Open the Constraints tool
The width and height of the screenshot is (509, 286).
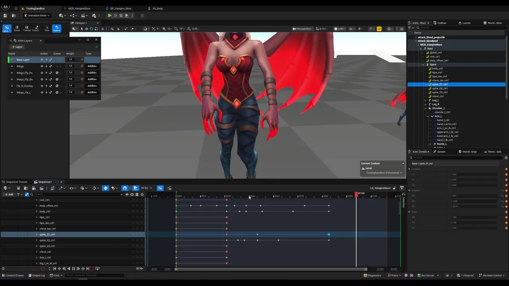click(36, 29)
